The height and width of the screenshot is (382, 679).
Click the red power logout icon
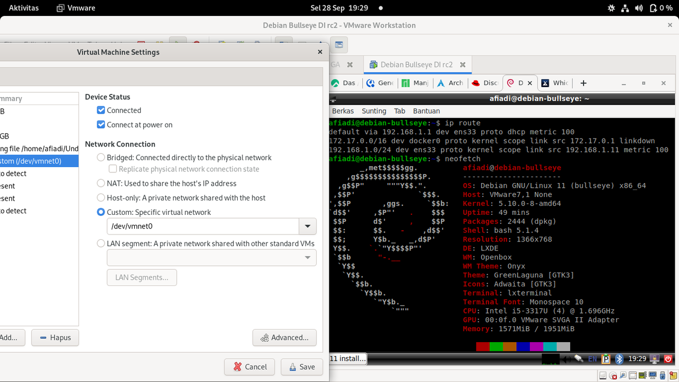(668, 359)
